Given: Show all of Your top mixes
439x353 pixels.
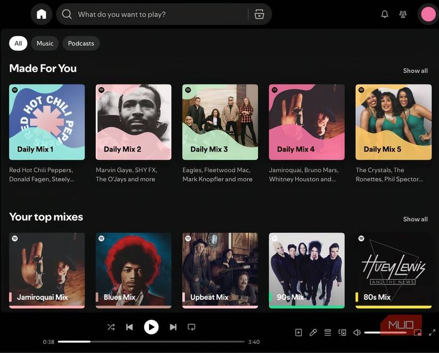Looking at the screenshot, I should click(415, 218).
